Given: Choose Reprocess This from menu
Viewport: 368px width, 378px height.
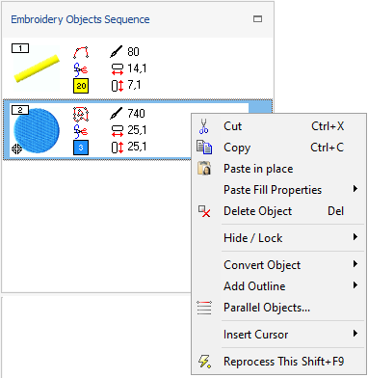Looking at the screenshot, I should [278, 362].
